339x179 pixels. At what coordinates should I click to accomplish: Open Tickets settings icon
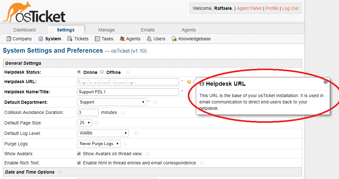pos(70,39)
